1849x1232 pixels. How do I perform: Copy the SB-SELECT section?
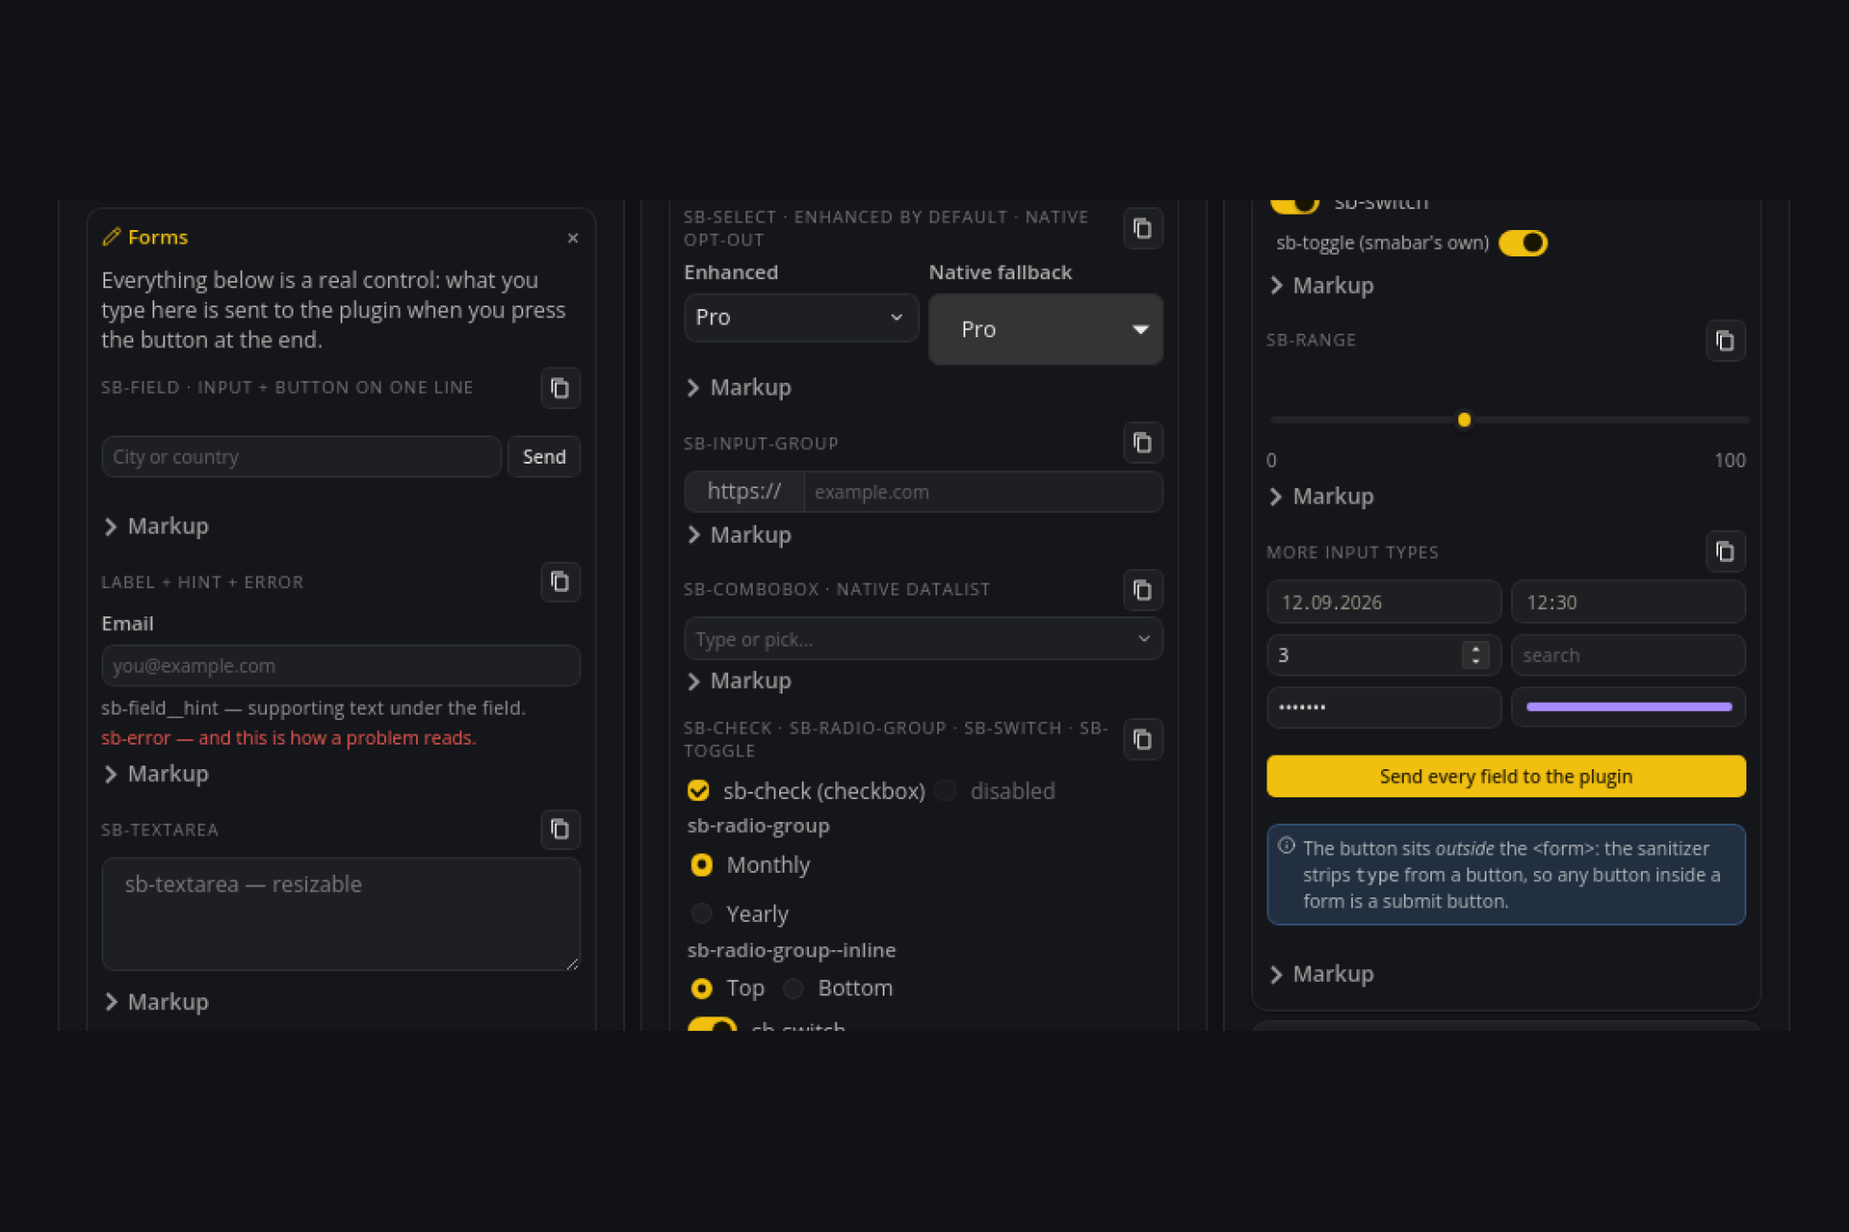coord(1142,228)
